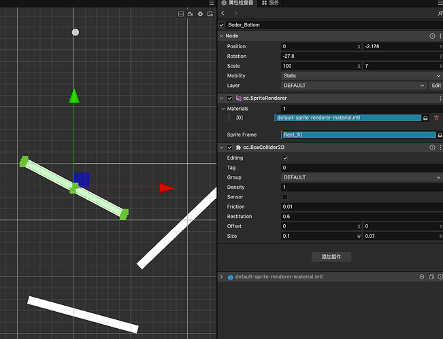Click the blue XY plane gizmo square

point(82,180)
